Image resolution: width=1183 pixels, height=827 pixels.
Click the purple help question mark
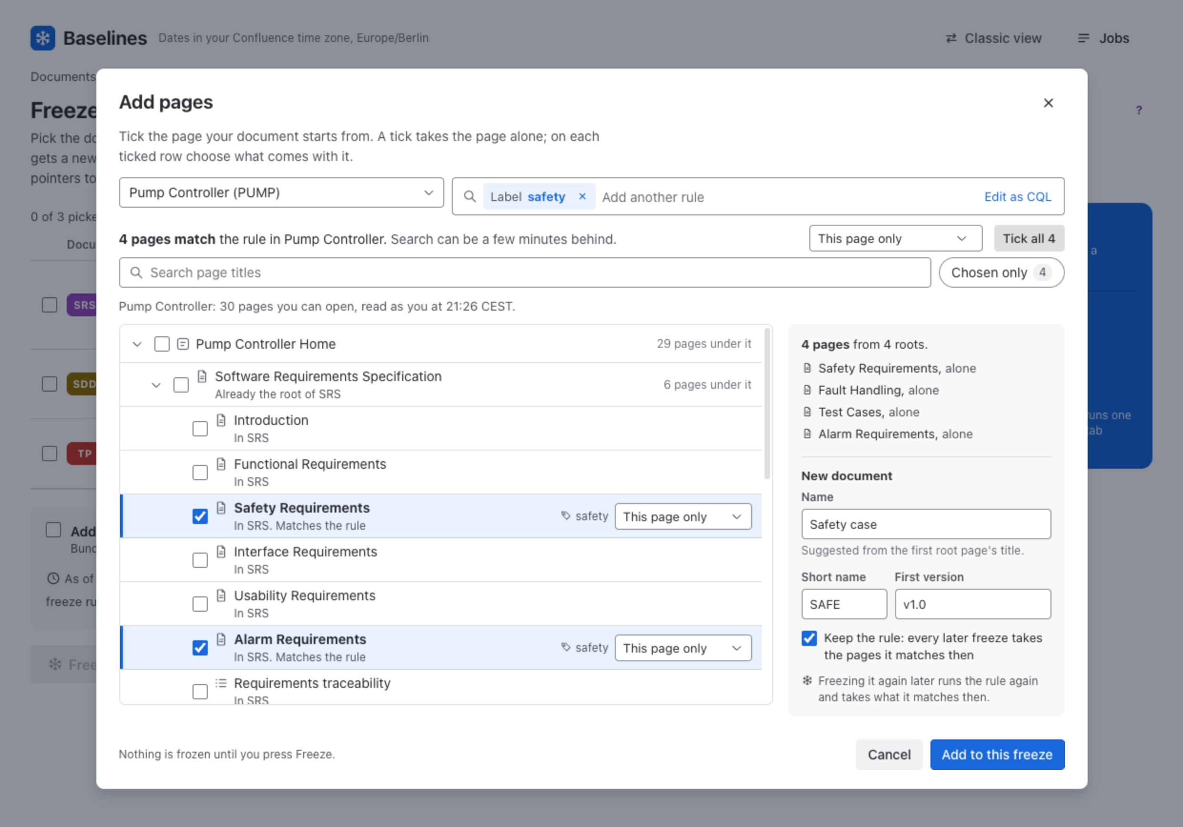point(1139,110)
